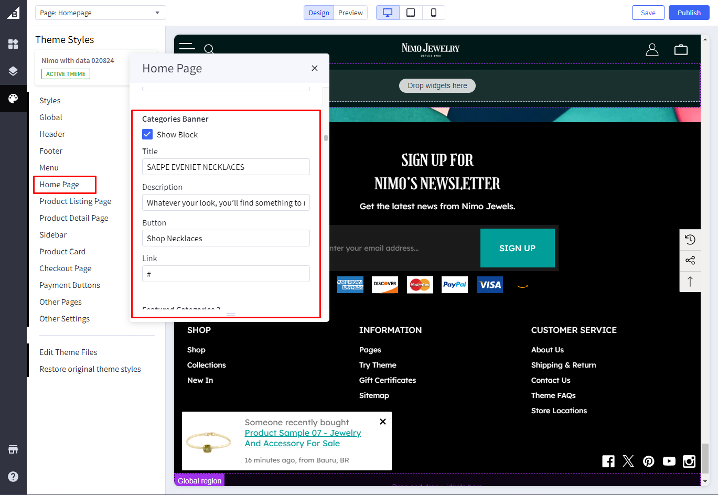Screen dimensions: 718x495
Task: Switch to Preview mode
Action: (x=350, y=13)
